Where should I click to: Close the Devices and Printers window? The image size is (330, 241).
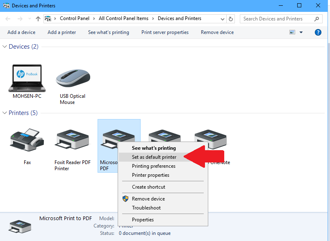318,6
